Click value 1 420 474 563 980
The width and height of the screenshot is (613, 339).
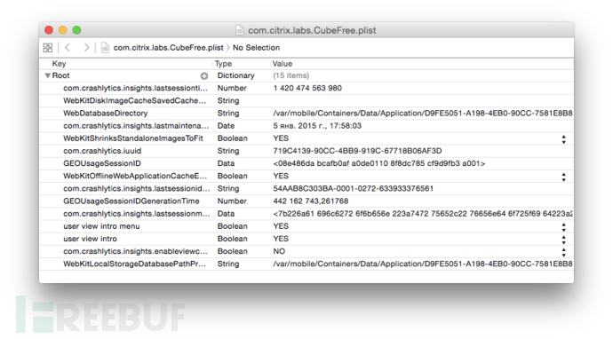click(x=307, y=88)
